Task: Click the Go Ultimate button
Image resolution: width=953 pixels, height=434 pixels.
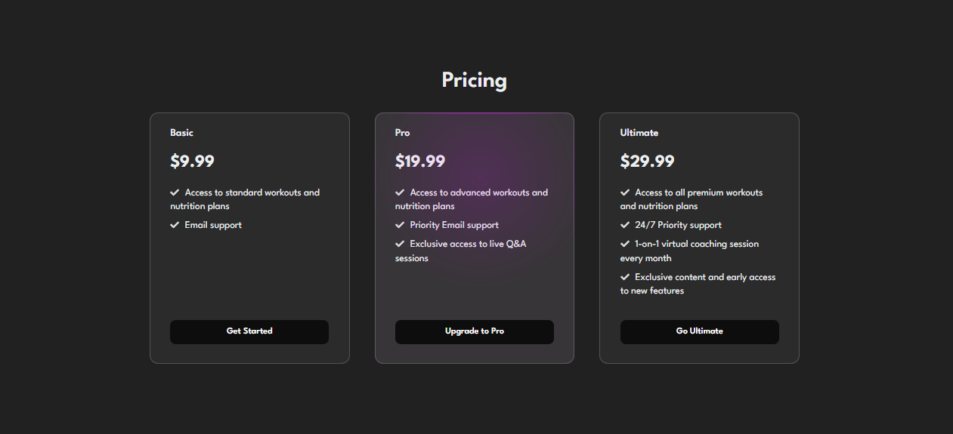Action: tap(700, 332)
